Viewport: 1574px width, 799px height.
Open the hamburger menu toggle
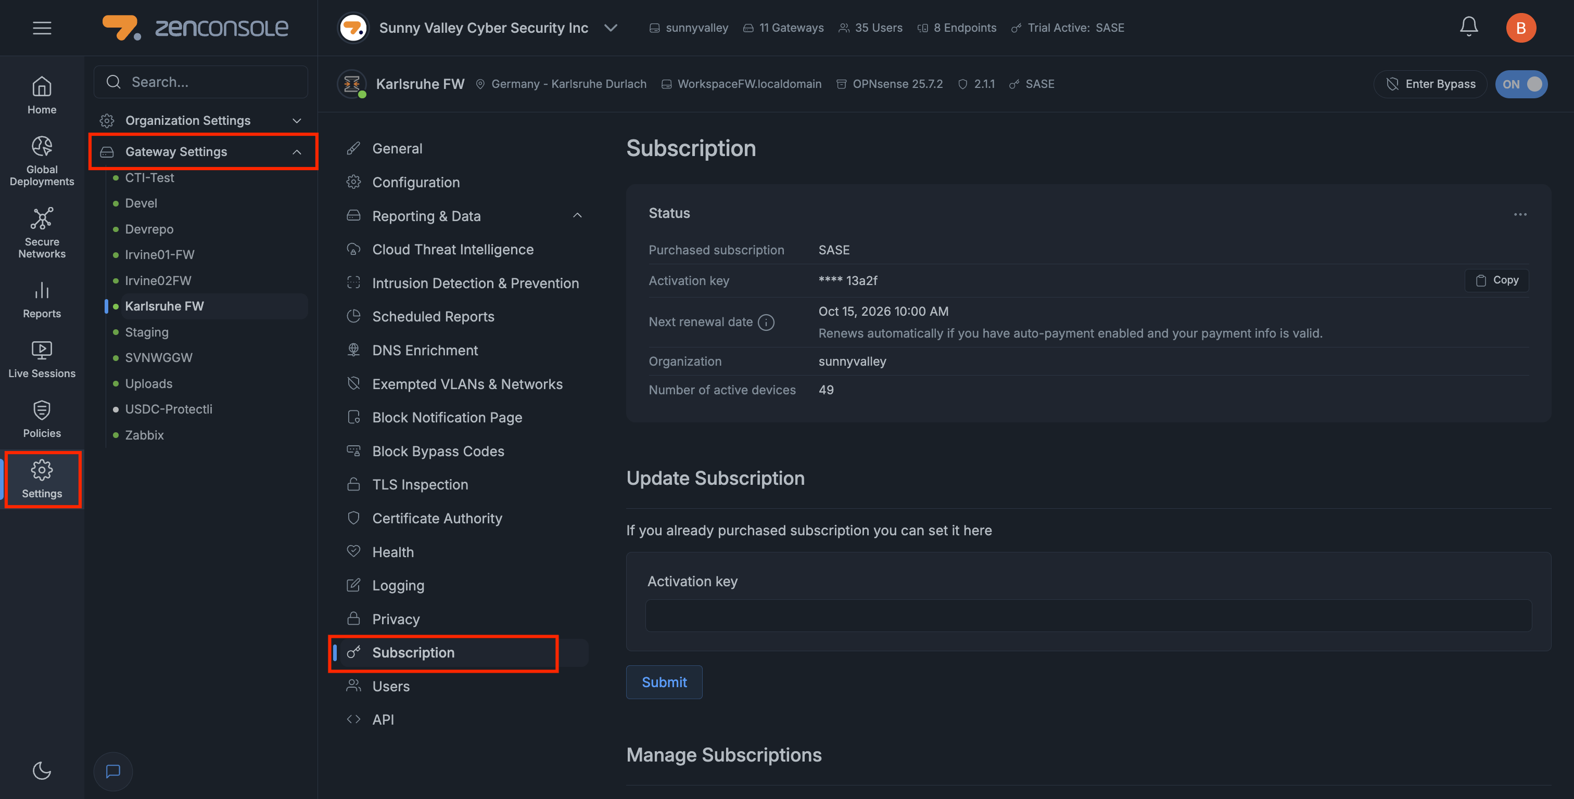42,28
